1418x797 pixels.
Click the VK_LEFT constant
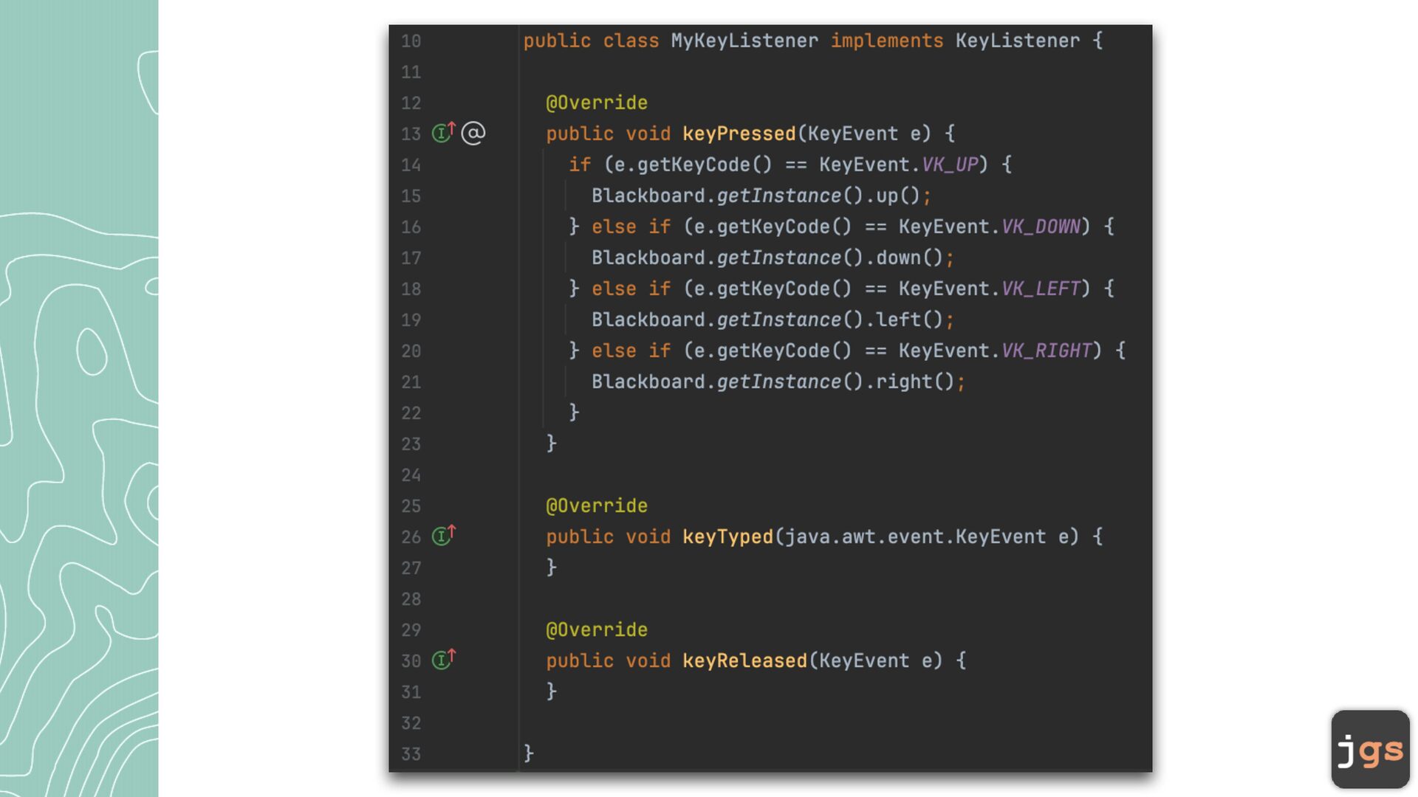1041,289
